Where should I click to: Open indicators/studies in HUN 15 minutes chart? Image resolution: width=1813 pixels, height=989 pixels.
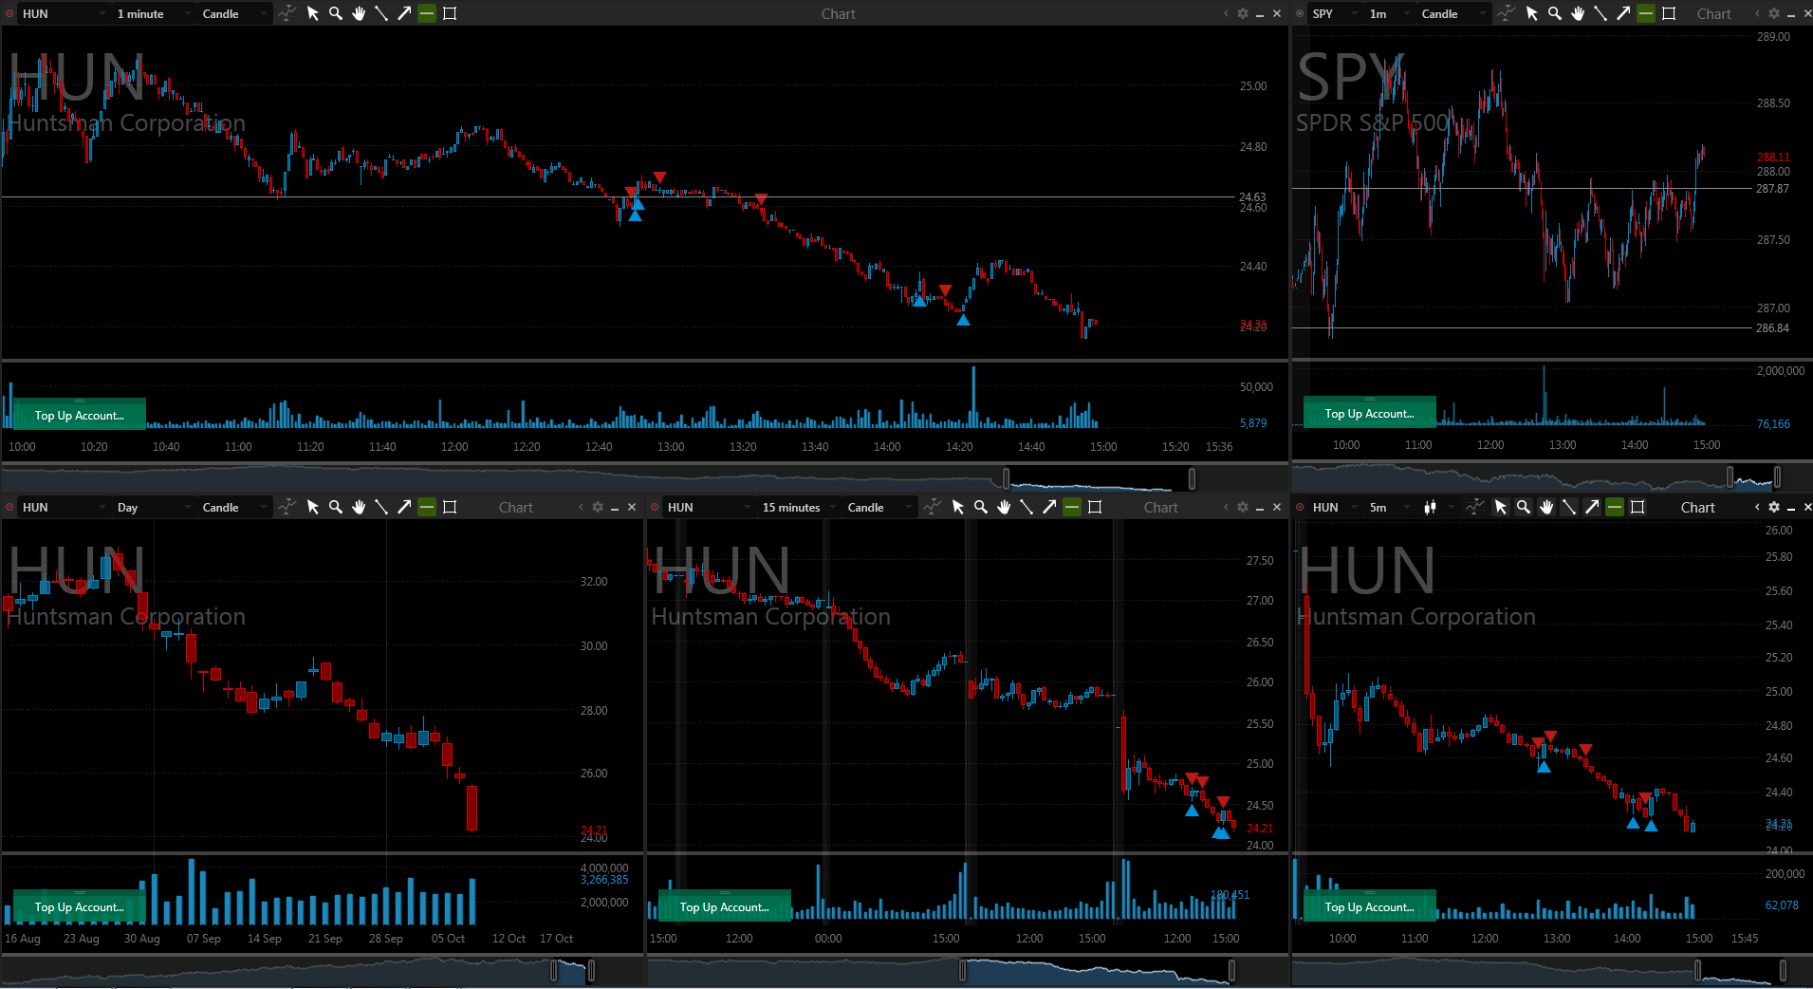932,507
